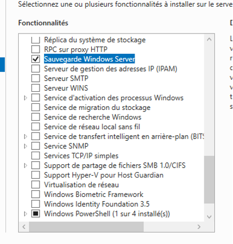The image size is (233, 244).
Task: Select the Service de recherche Windows item
Action: coord(93,117)
